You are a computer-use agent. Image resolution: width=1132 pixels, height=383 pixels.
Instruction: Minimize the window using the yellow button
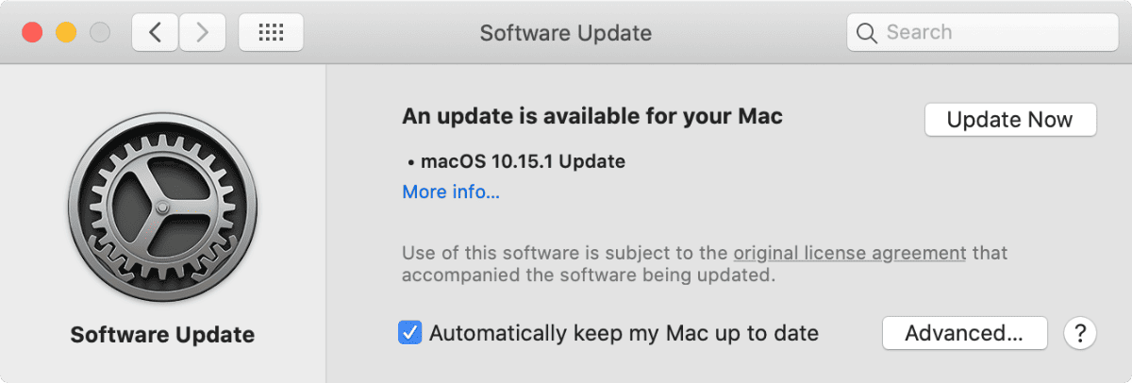coord(66,33)
